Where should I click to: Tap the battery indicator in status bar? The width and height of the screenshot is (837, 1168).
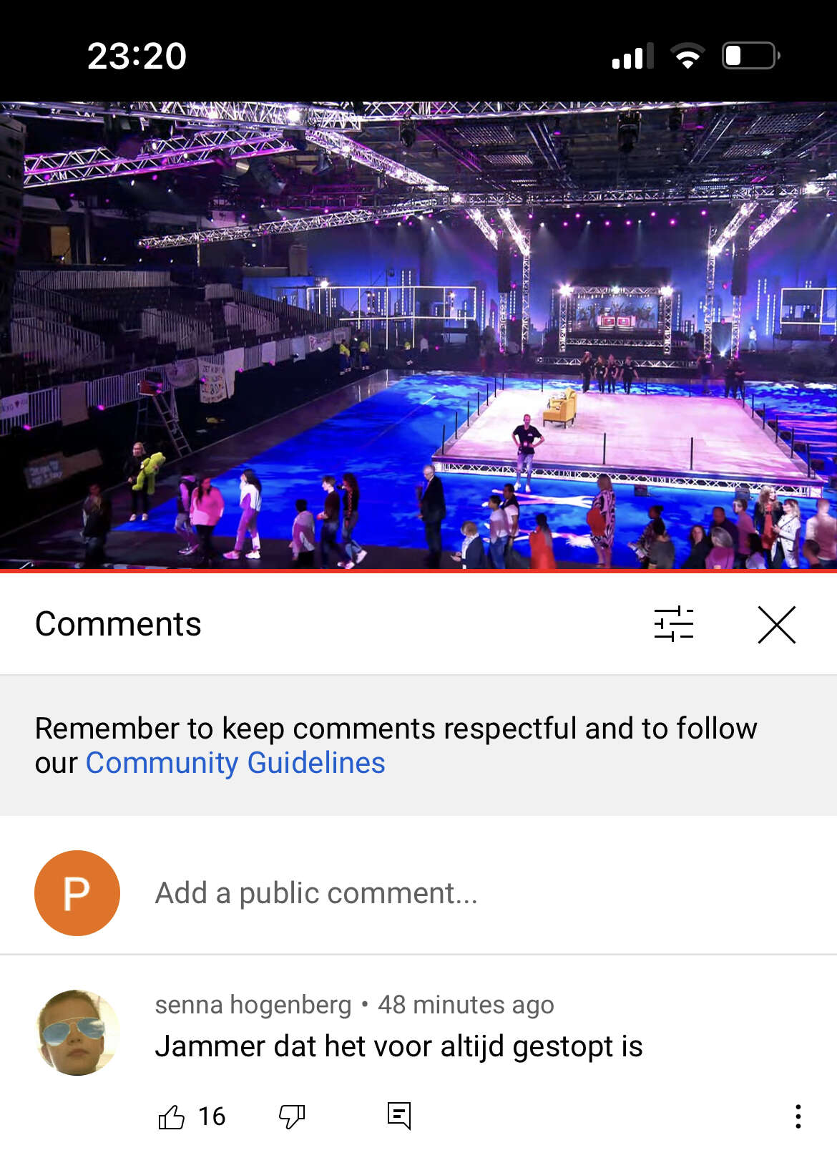750,56
